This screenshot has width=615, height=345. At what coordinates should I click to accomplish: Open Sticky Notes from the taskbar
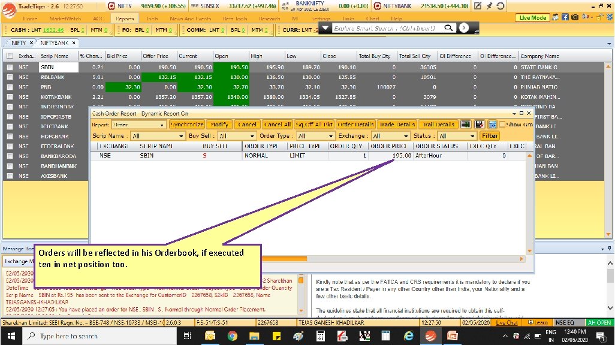(x=276, y=336)
